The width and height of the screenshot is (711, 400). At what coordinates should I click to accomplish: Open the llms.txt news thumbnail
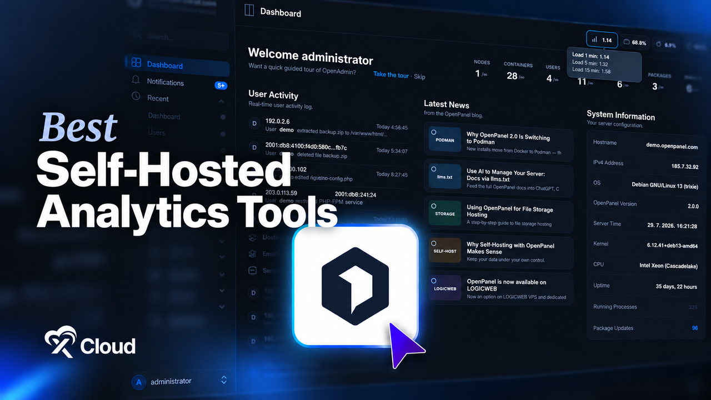pyautogui.click(x=445, y=176)
